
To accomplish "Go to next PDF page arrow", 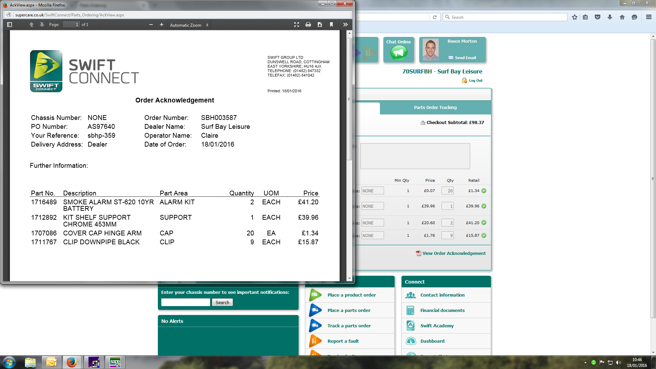I will pos(42,25).
